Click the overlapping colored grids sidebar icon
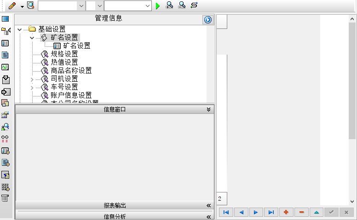 (x=5, y=103)
